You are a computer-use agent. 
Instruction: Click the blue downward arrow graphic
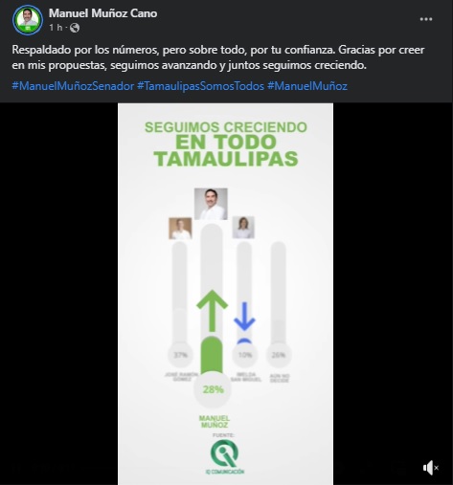[x=244, y=316]
